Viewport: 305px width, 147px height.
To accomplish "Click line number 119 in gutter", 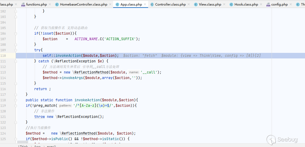I will pyautogui.click(x=3, y=106).
